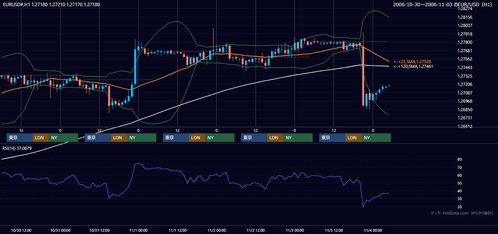Click price axis value 1.28037
Image resolution: width=498 pixels, height=234 pixels.
click(465, 26)
